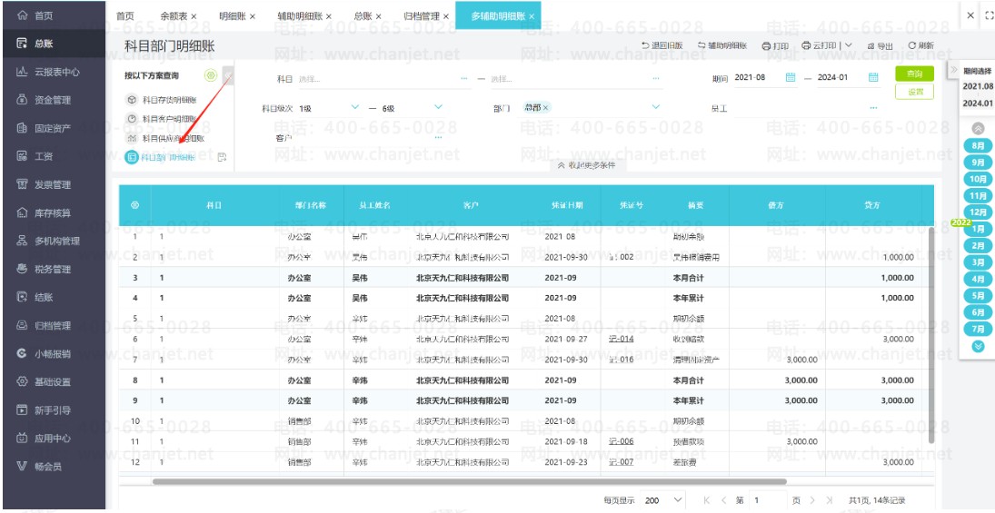Click the 打印 print button
The width and height of the screenshot is (995, 513).
tap(775, 46)
